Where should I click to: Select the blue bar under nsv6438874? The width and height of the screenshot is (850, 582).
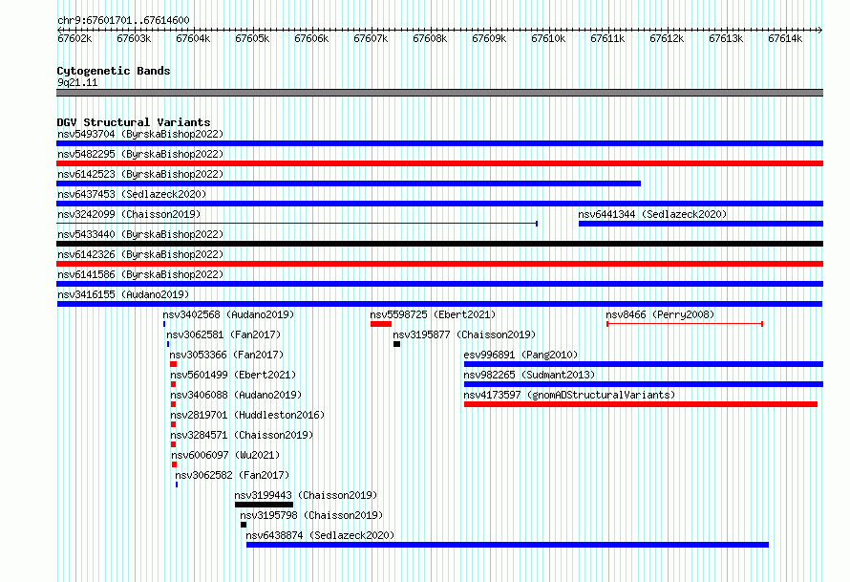(507, 545)
